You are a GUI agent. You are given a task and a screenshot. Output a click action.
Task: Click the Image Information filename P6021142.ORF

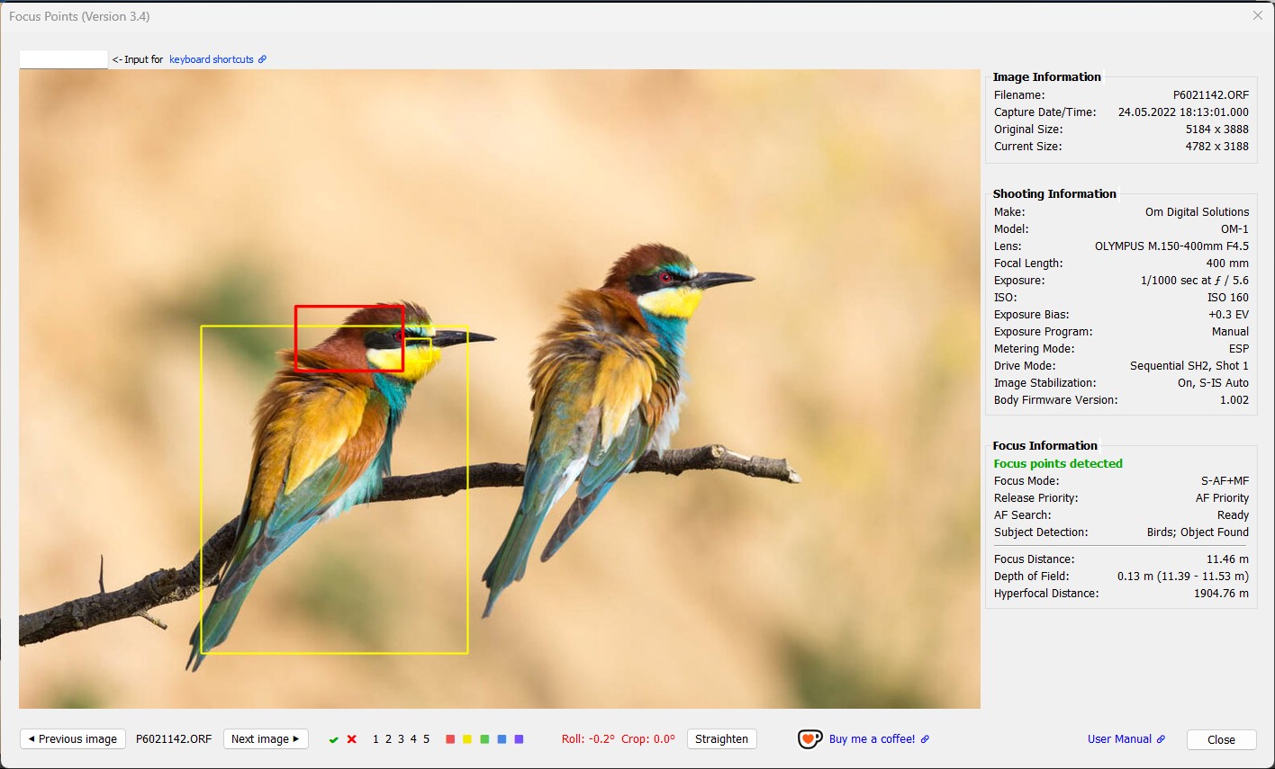[1210, 95]
